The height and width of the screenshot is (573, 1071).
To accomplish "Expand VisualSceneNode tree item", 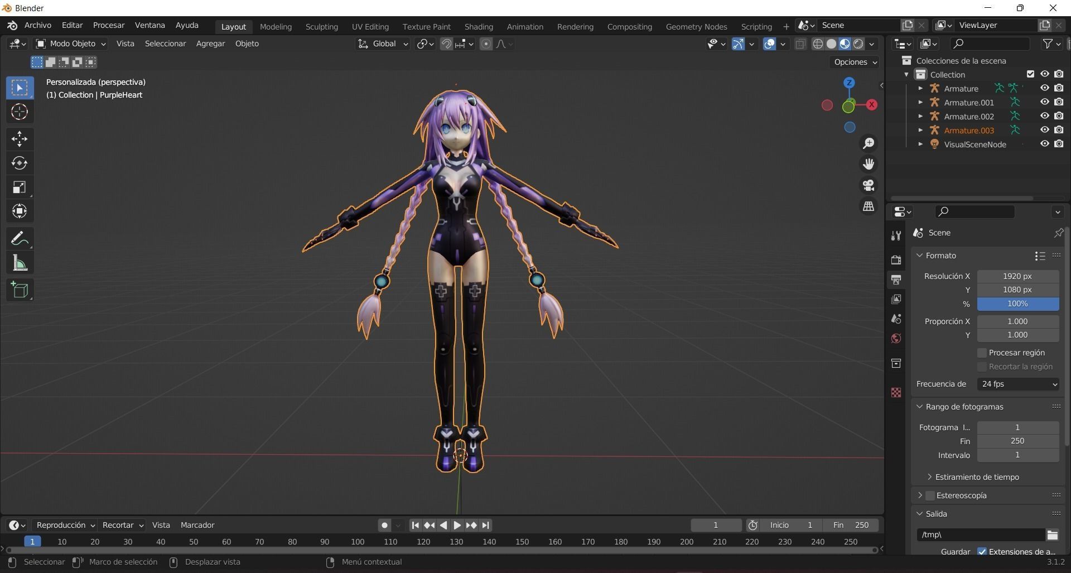I will [920, 144].
